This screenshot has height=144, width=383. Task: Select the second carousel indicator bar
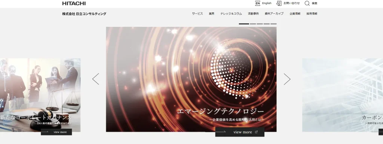(x=253, y=24)
